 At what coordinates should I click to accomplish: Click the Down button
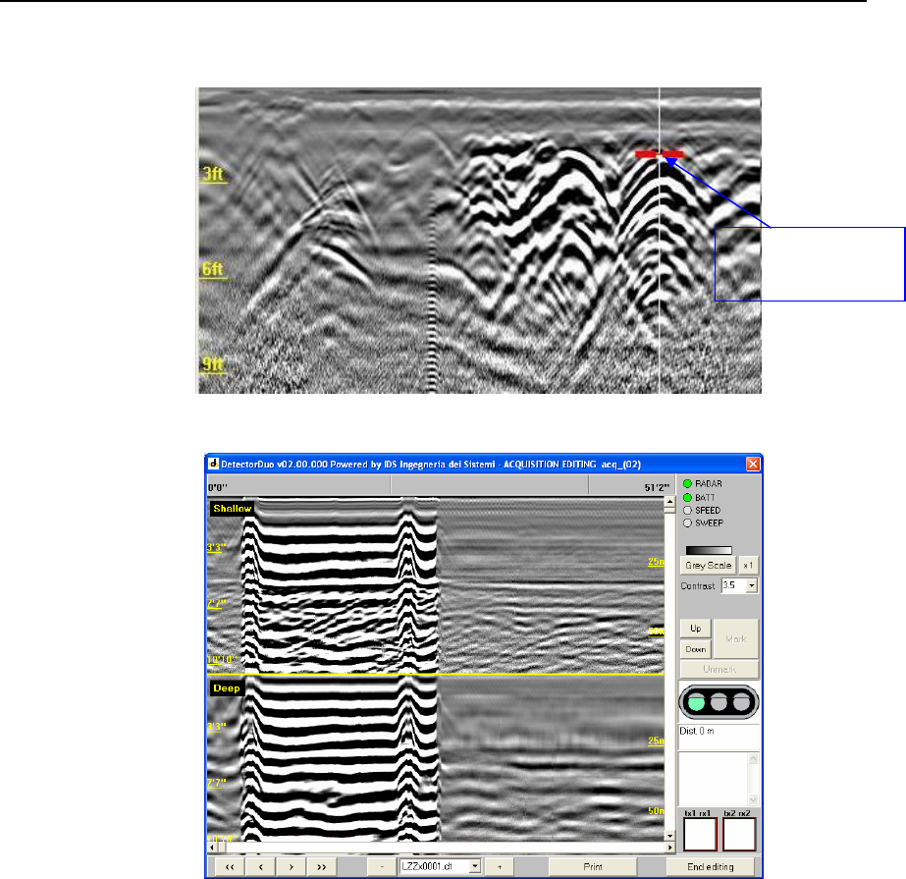(x=696, y=649)
